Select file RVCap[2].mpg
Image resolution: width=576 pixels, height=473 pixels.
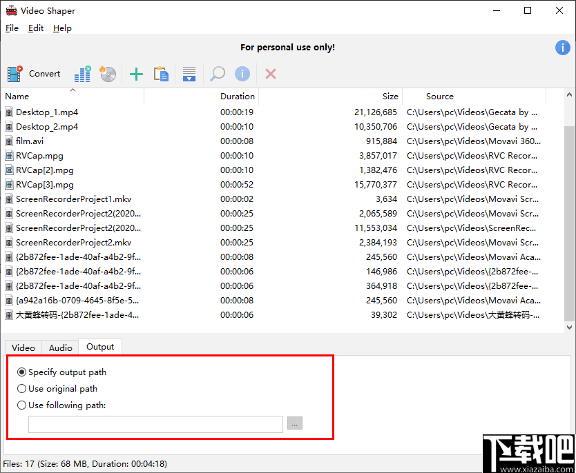45,170
